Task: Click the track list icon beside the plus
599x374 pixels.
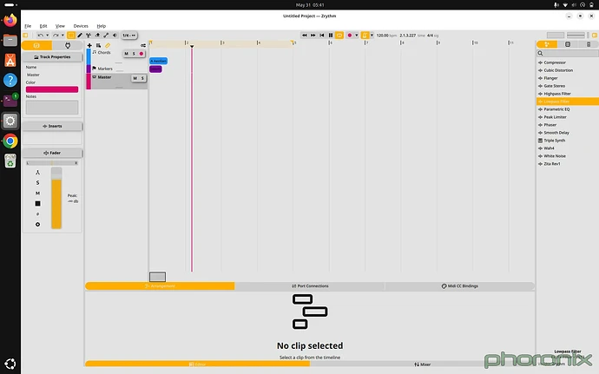Action: pyautogui.click(x=99, y=45)
